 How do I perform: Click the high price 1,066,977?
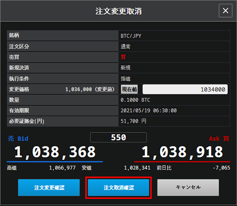click(x=62, y=168)
